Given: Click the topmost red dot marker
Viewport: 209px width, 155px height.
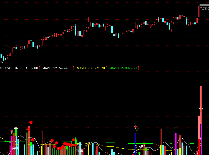Looking at the screenshot, I should tap(31, 122).
